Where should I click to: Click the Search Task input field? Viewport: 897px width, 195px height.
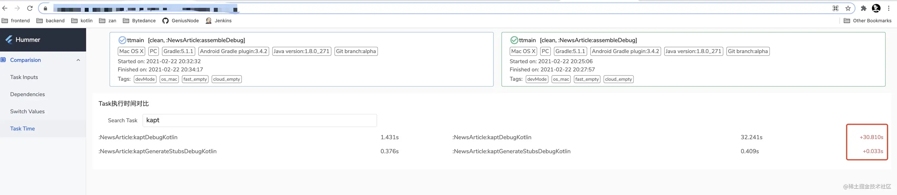260,120
